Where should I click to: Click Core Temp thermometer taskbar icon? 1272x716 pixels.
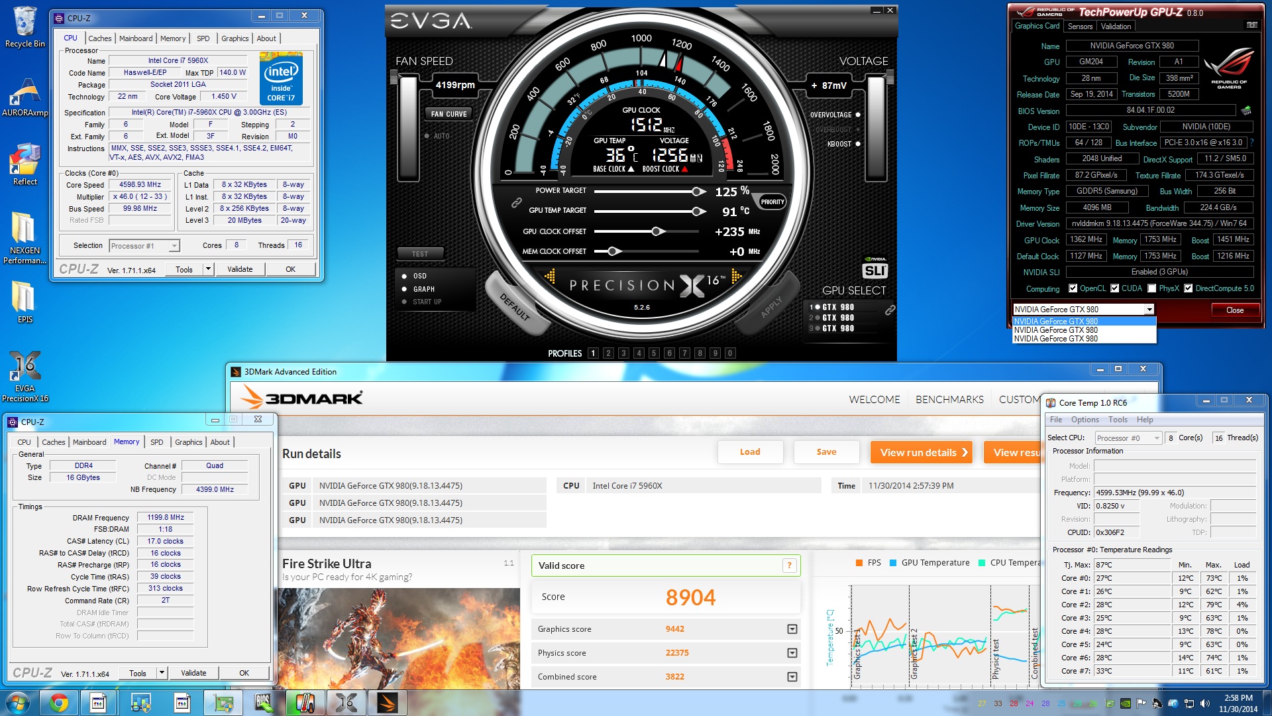point(305,703)
